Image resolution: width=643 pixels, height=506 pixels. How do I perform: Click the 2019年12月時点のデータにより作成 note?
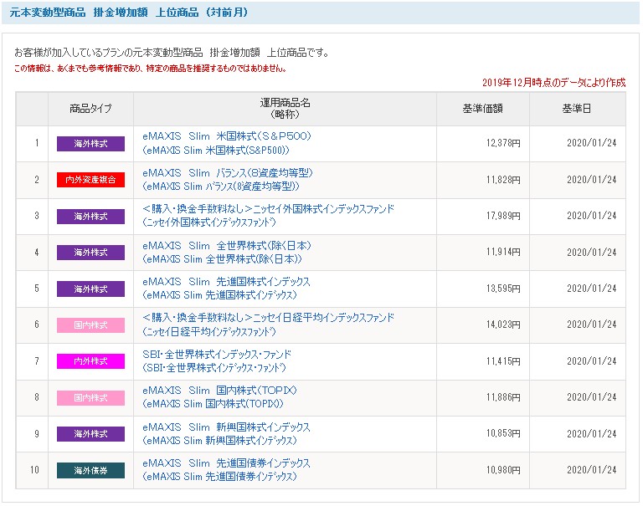pyautogui.click(x=553, y=82)
